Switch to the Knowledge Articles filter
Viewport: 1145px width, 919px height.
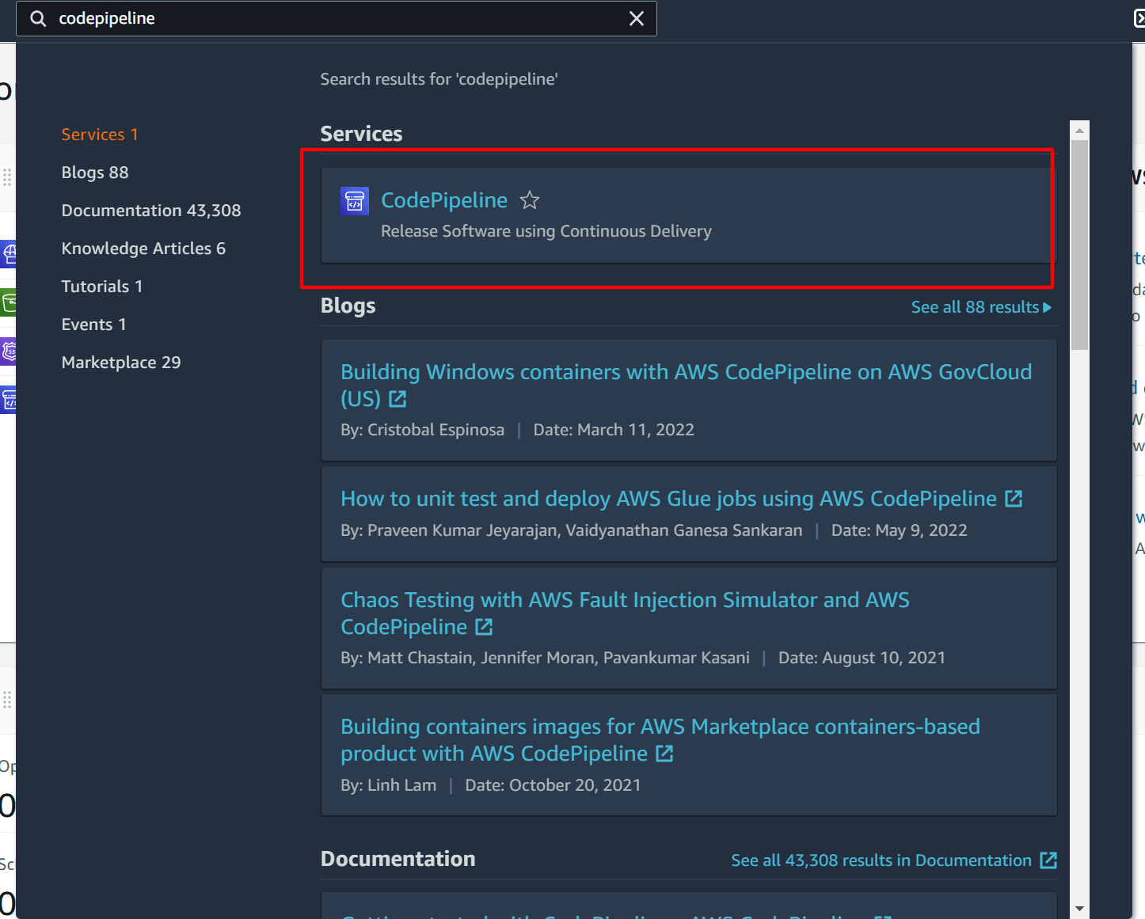click(143, 248)
